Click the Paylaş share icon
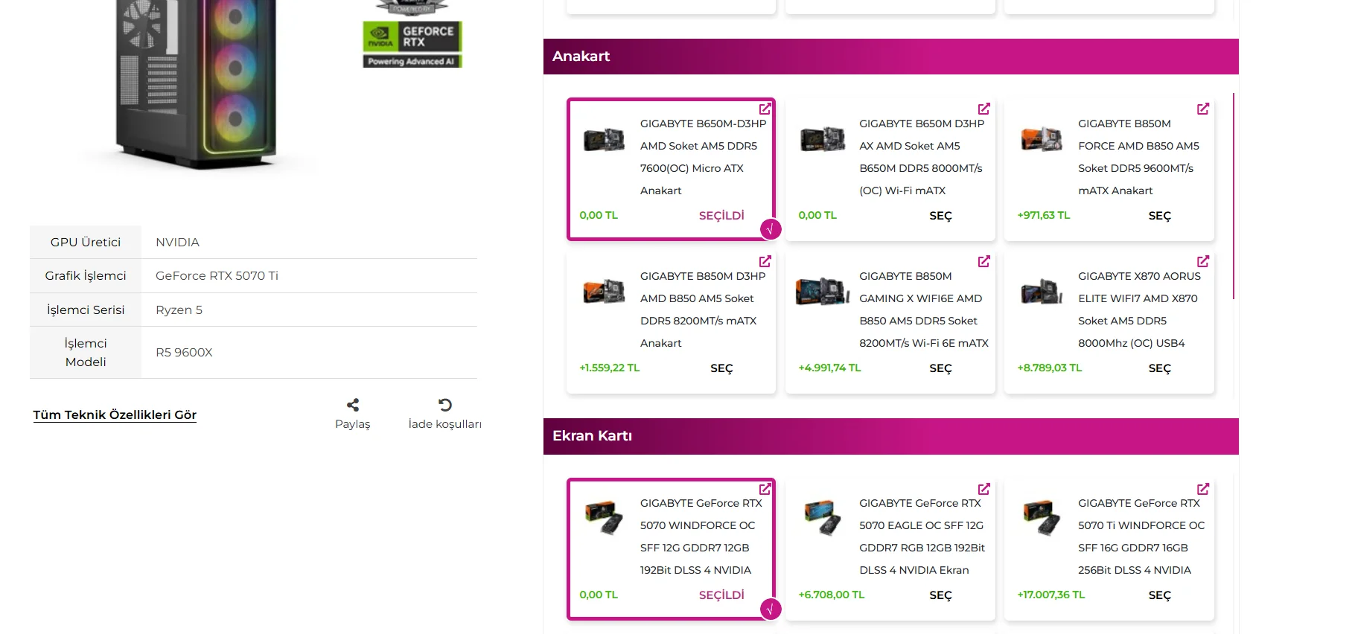This screenshot has width=1355, height=634. point(353,405)
